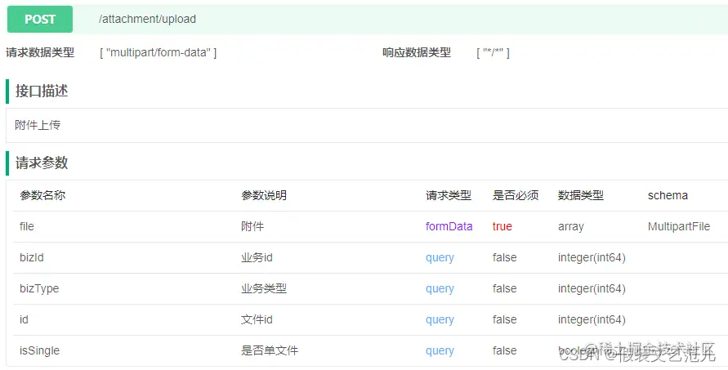Image resolution: width=728 pixels, height=370 pixels.
Task: Select the "multipart/form-data" request type value
Action: (x=159, y=52)
